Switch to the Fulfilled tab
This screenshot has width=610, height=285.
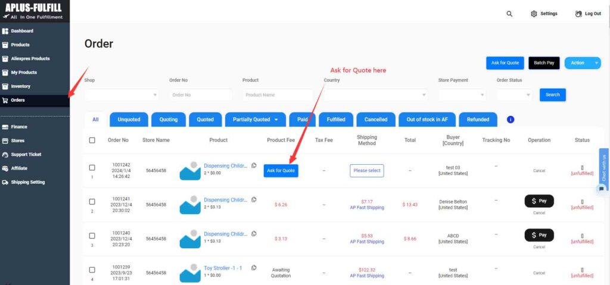(336, 120)
